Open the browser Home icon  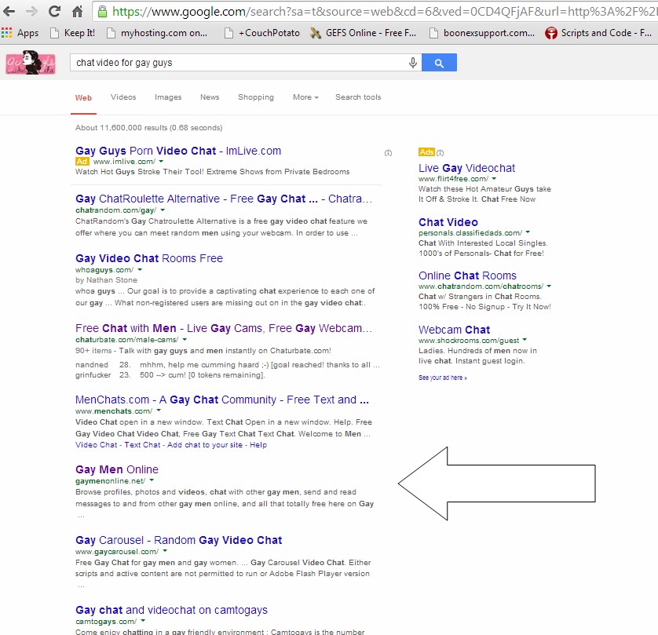click(77, 11)
